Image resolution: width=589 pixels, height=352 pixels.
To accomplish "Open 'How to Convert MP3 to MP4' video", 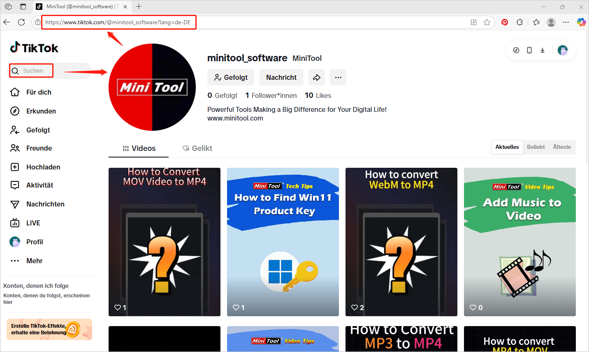I will click(401, 339).
